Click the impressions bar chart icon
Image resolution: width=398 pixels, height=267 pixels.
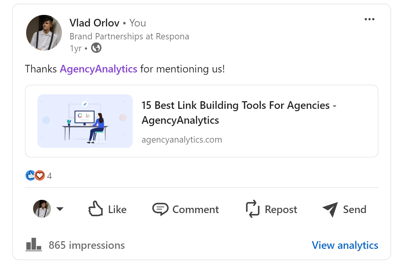[x=34, y=245]
